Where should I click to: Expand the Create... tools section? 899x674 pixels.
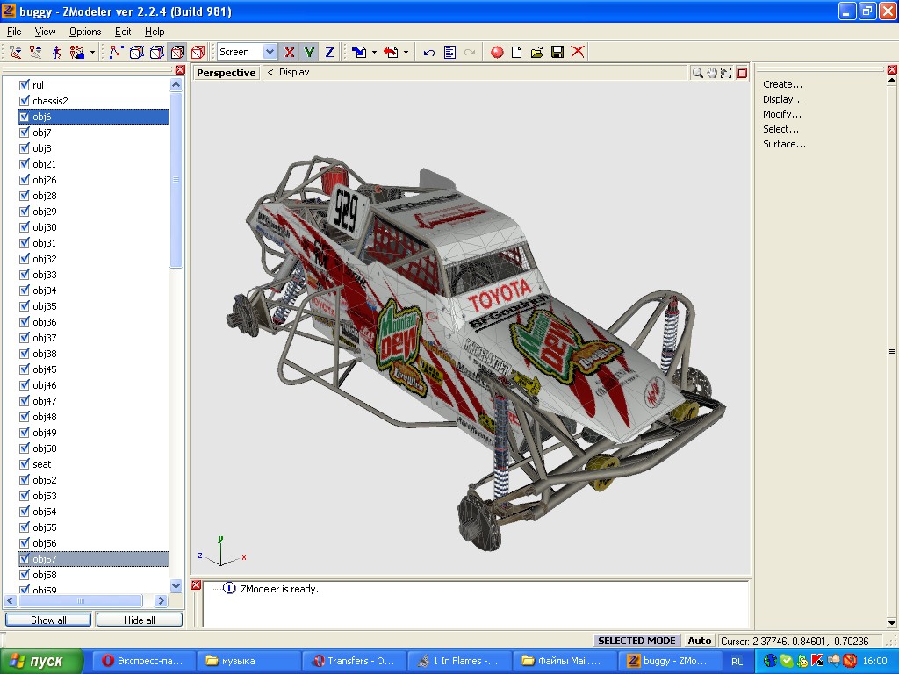coord(782,84)
